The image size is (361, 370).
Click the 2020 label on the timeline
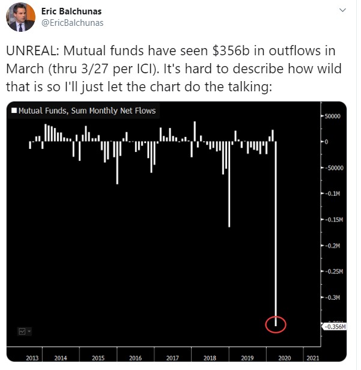(285, 358)
